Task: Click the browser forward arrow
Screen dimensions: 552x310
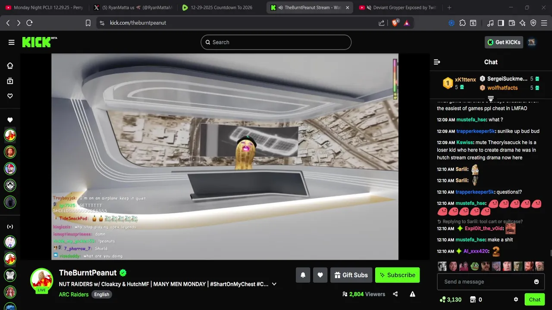Action: 19,23
